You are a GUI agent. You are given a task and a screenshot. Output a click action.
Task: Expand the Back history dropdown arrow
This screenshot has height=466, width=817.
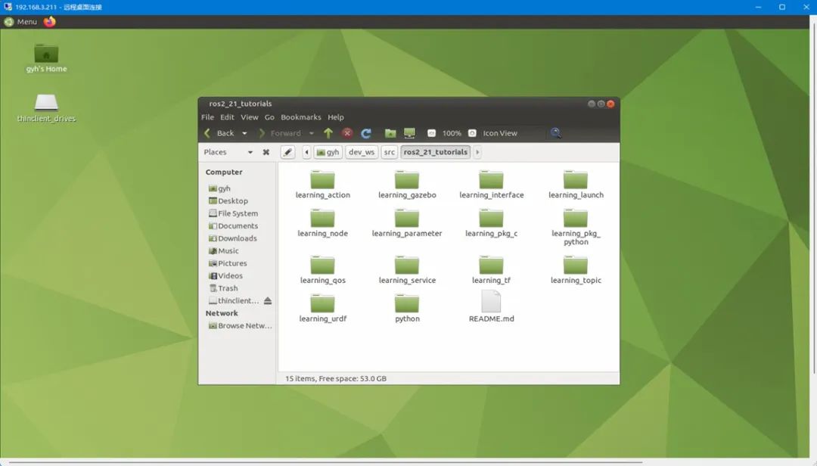[244, 133]
